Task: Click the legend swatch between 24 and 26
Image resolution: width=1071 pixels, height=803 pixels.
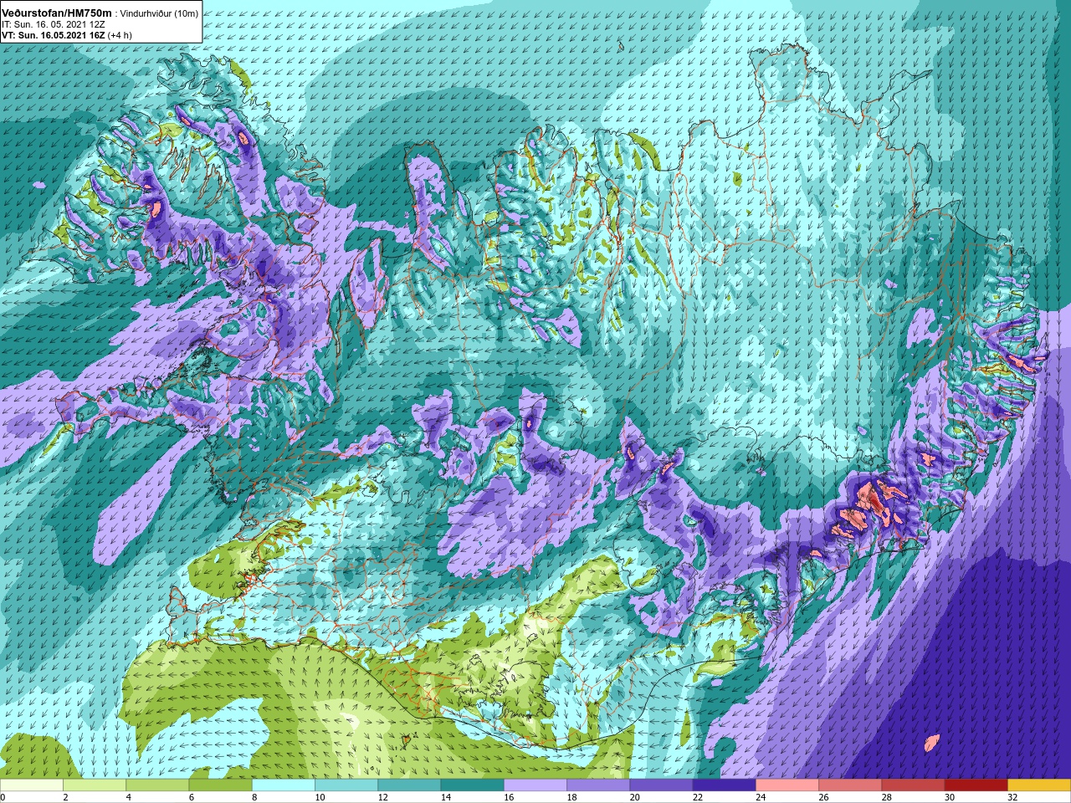Action: (787, 785)
